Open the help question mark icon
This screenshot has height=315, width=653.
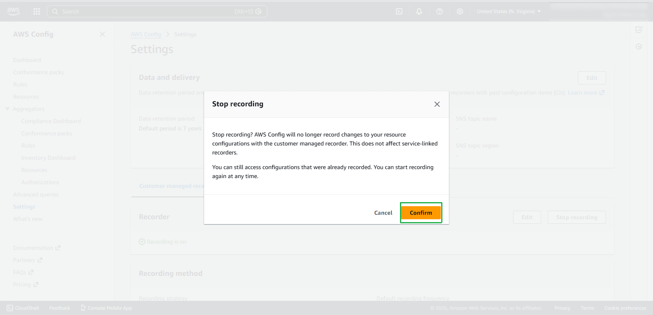[x=440, y=11]
